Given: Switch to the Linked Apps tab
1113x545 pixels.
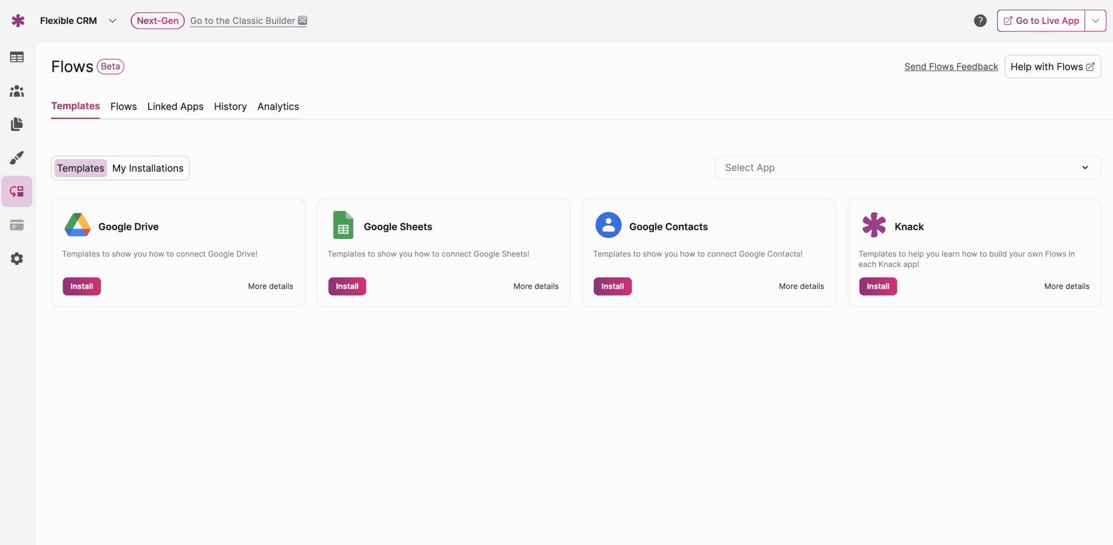Looking at the screenshot, I should 175,106.
